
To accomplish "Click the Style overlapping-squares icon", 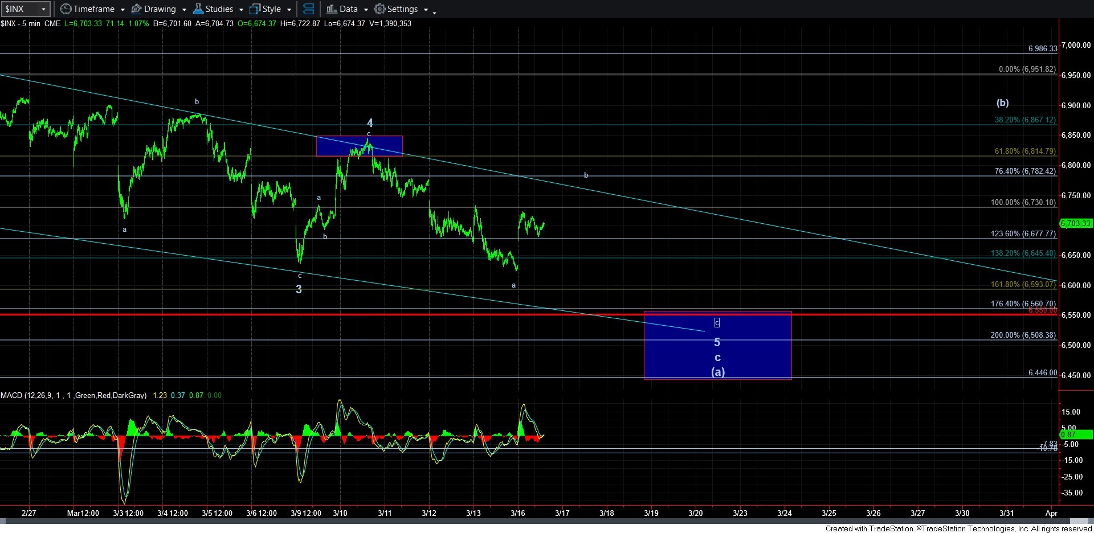I will 255,9.
